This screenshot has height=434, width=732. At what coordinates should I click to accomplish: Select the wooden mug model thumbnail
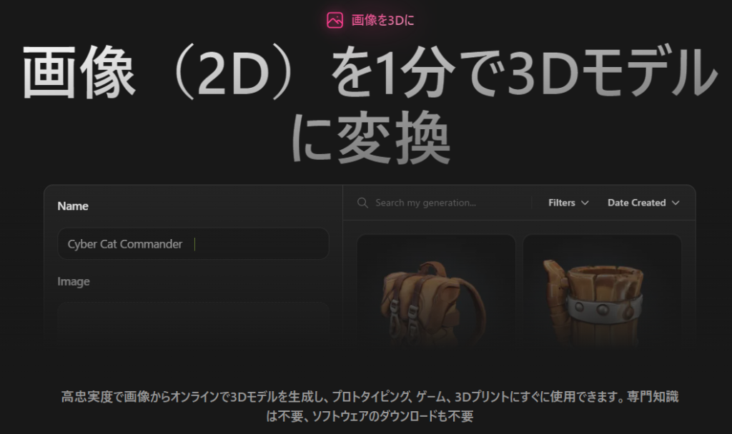pos(602,291)
